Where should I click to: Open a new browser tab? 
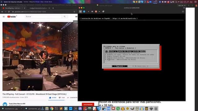53,8
